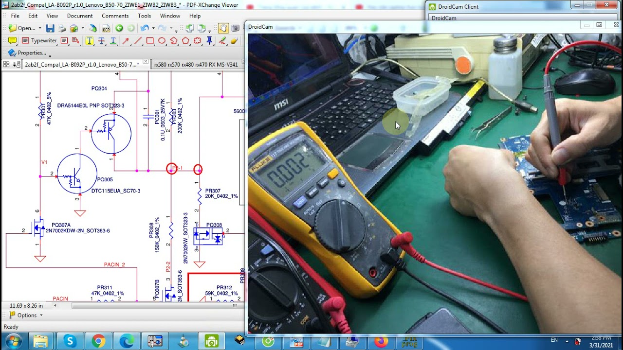Viewport: 623px width, 350px height.
Task: Expand the Open button dropdown arrow
Action: click(x=40, y=28)
